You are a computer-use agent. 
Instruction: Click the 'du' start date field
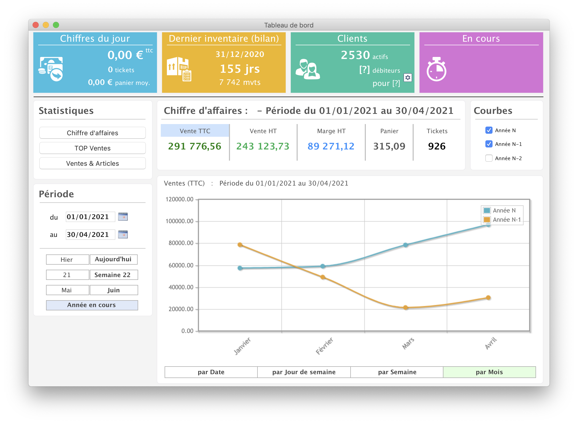(90, 217)
